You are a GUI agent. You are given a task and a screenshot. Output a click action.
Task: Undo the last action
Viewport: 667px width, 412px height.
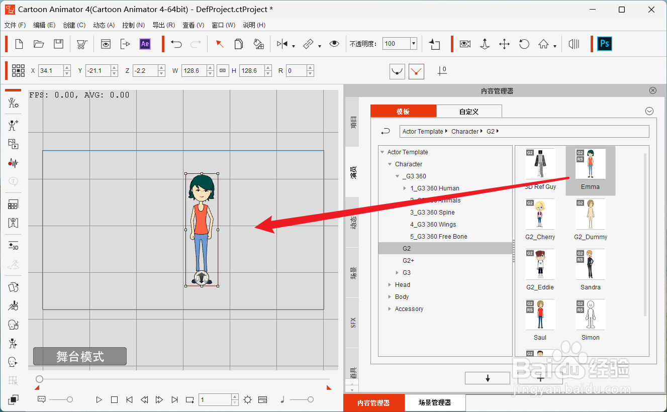(176, 44)
